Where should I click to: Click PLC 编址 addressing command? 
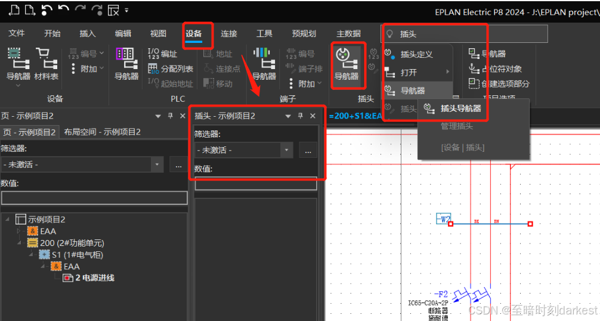(162, 54)
